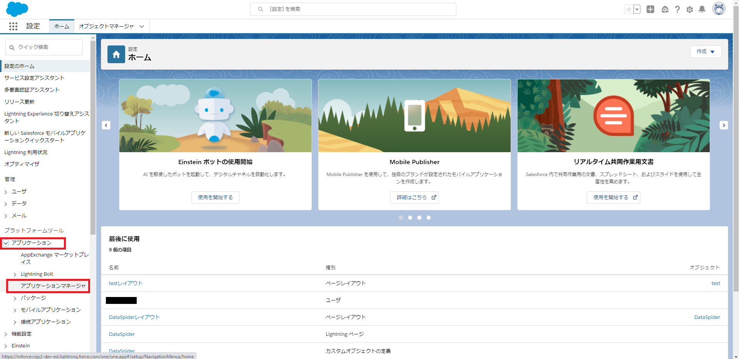Click the favorites star icon
The height and width of the screenshot is (359, 739).
click(x=628, y=9)
